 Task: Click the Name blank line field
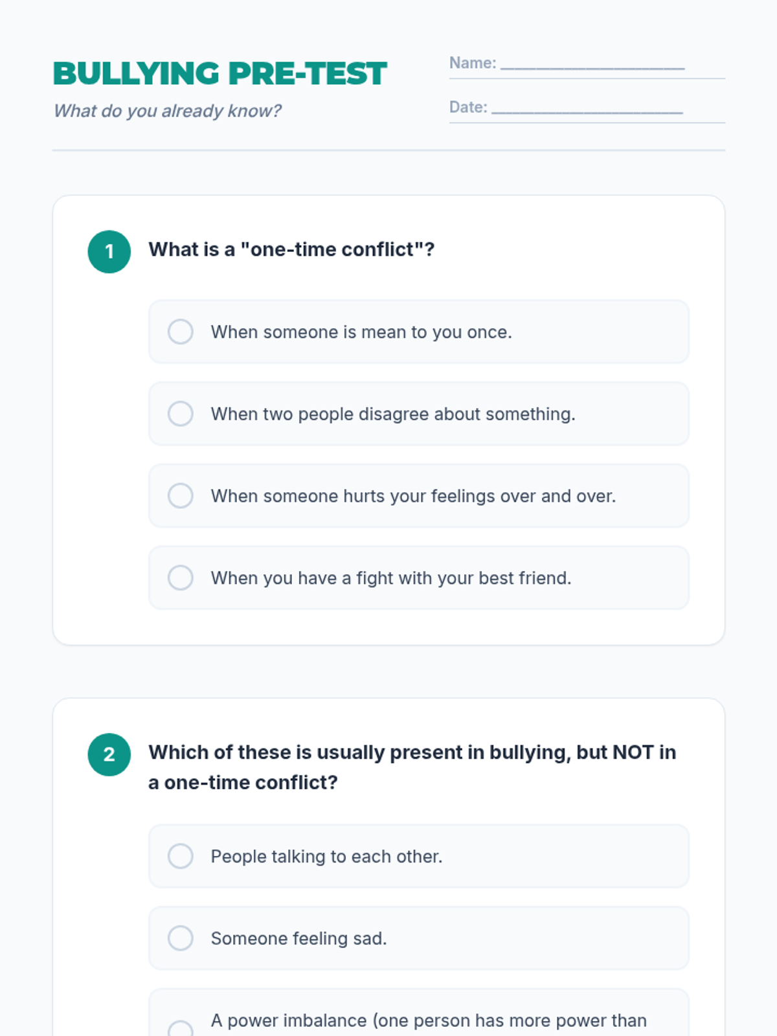[592, 64]
